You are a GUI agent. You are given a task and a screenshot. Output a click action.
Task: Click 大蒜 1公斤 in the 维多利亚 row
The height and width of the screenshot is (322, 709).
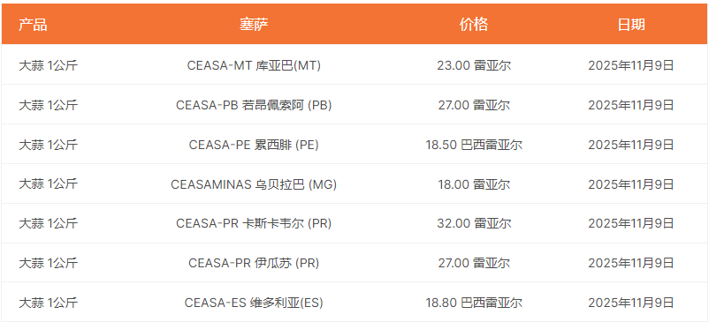[48, 303]
